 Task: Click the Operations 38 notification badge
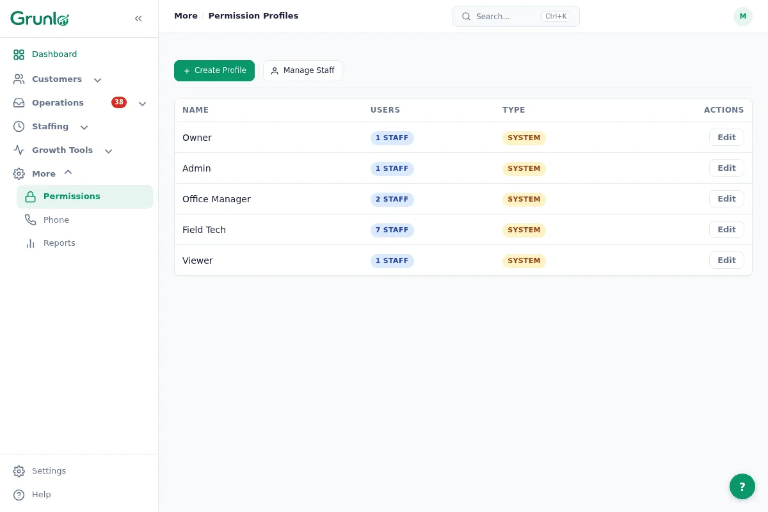(119, 102)
